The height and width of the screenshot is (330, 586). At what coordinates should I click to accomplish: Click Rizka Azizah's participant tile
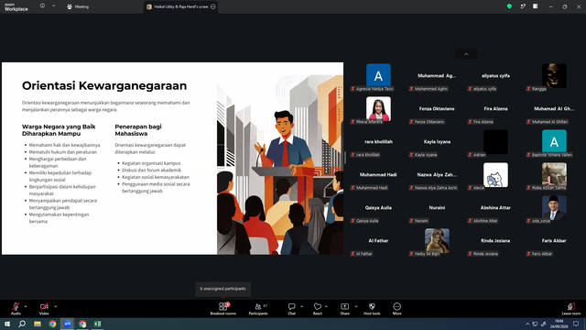click(x=554, y=176)
